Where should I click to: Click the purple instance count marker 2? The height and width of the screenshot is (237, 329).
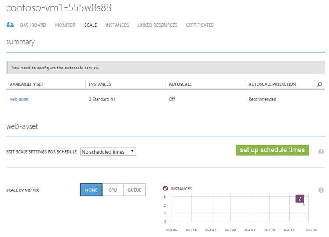300,199
